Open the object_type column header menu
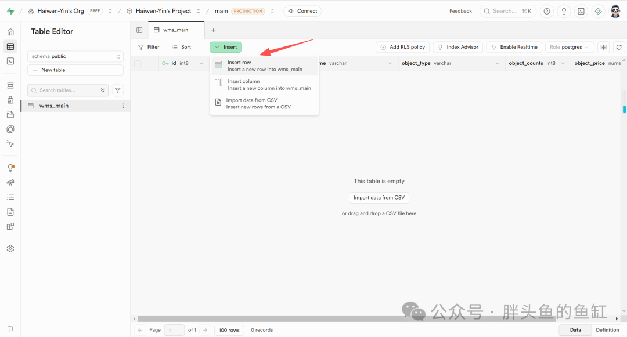This screenshot has width=627, height=337. [x=498, y=63]
